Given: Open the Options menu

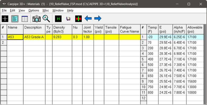Looking at the screenshot, I should coord(34,11).
